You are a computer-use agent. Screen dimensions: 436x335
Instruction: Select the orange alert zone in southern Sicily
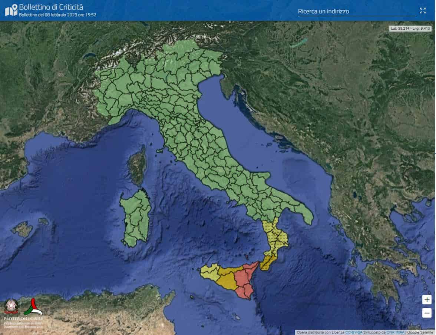click(x=228, y=281)
